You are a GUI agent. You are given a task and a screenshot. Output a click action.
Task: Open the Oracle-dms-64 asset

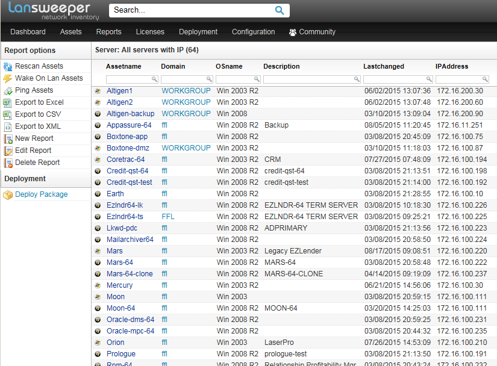click(130, 320)
